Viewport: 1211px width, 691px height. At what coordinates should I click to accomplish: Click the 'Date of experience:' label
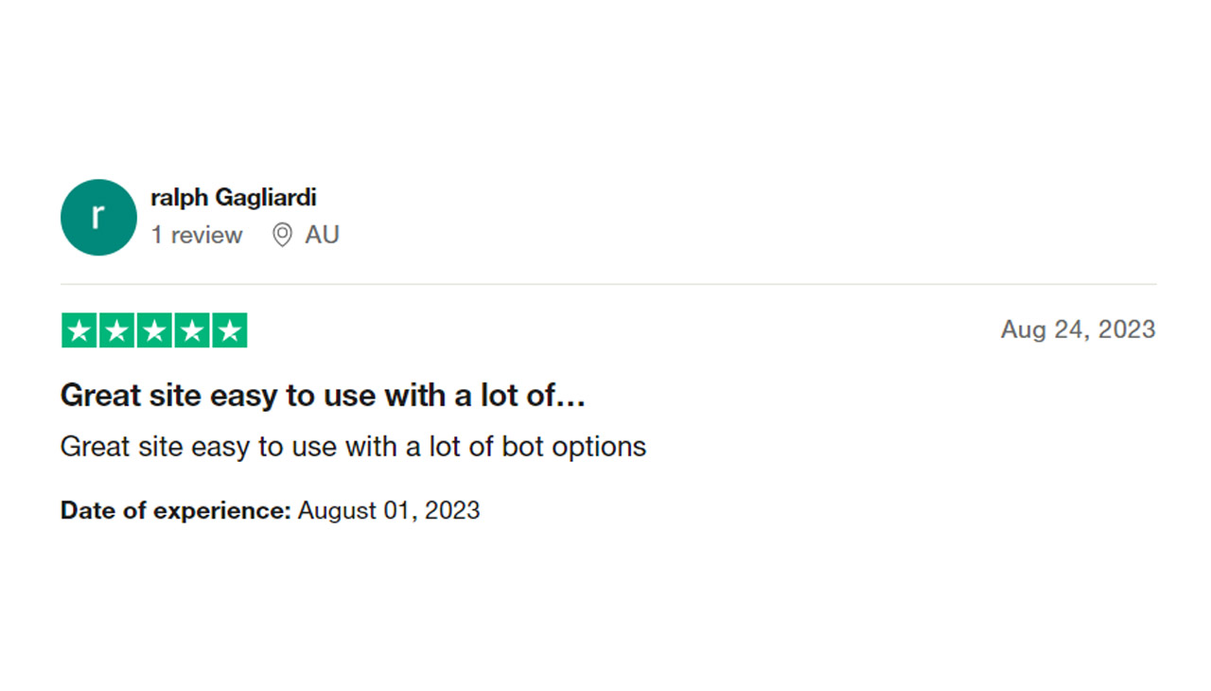pos(176,510)
